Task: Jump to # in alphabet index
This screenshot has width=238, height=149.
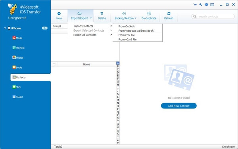Action: (x=118, y=143)
